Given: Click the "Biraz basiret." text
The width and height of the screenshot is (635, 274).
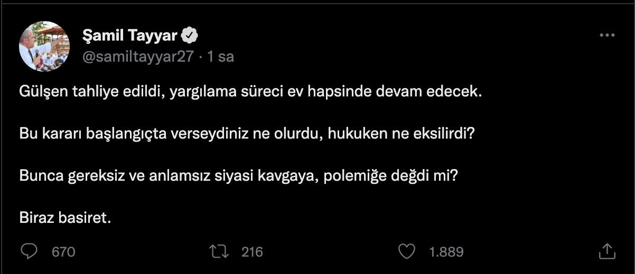Looking at the screenshot, I should [66, 218].
